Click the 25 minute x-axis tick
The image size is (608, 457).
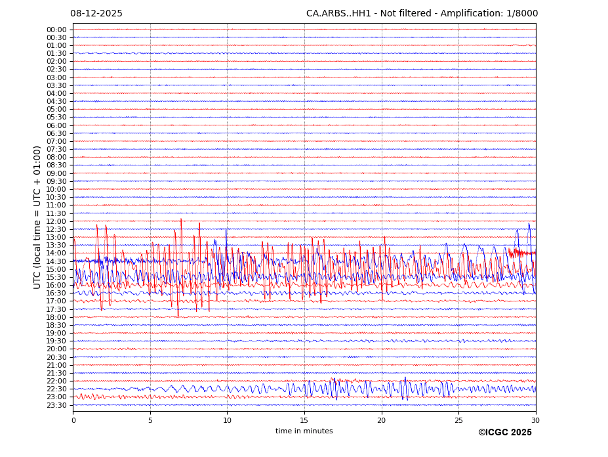[x=458, y=420]
